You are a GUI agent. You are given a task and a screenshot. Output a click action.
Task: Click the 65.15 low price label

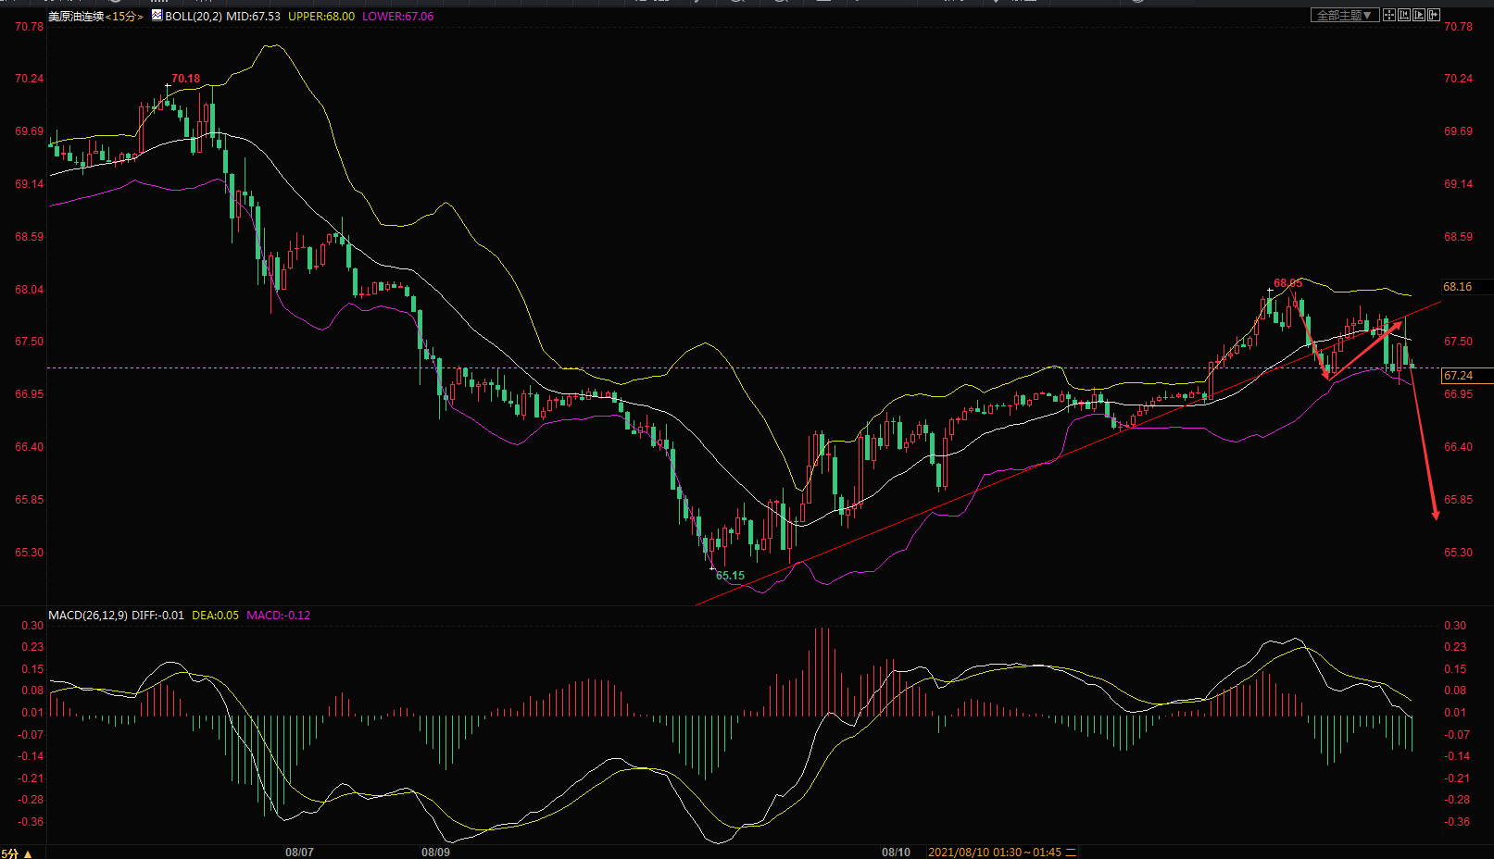(730, 576)
